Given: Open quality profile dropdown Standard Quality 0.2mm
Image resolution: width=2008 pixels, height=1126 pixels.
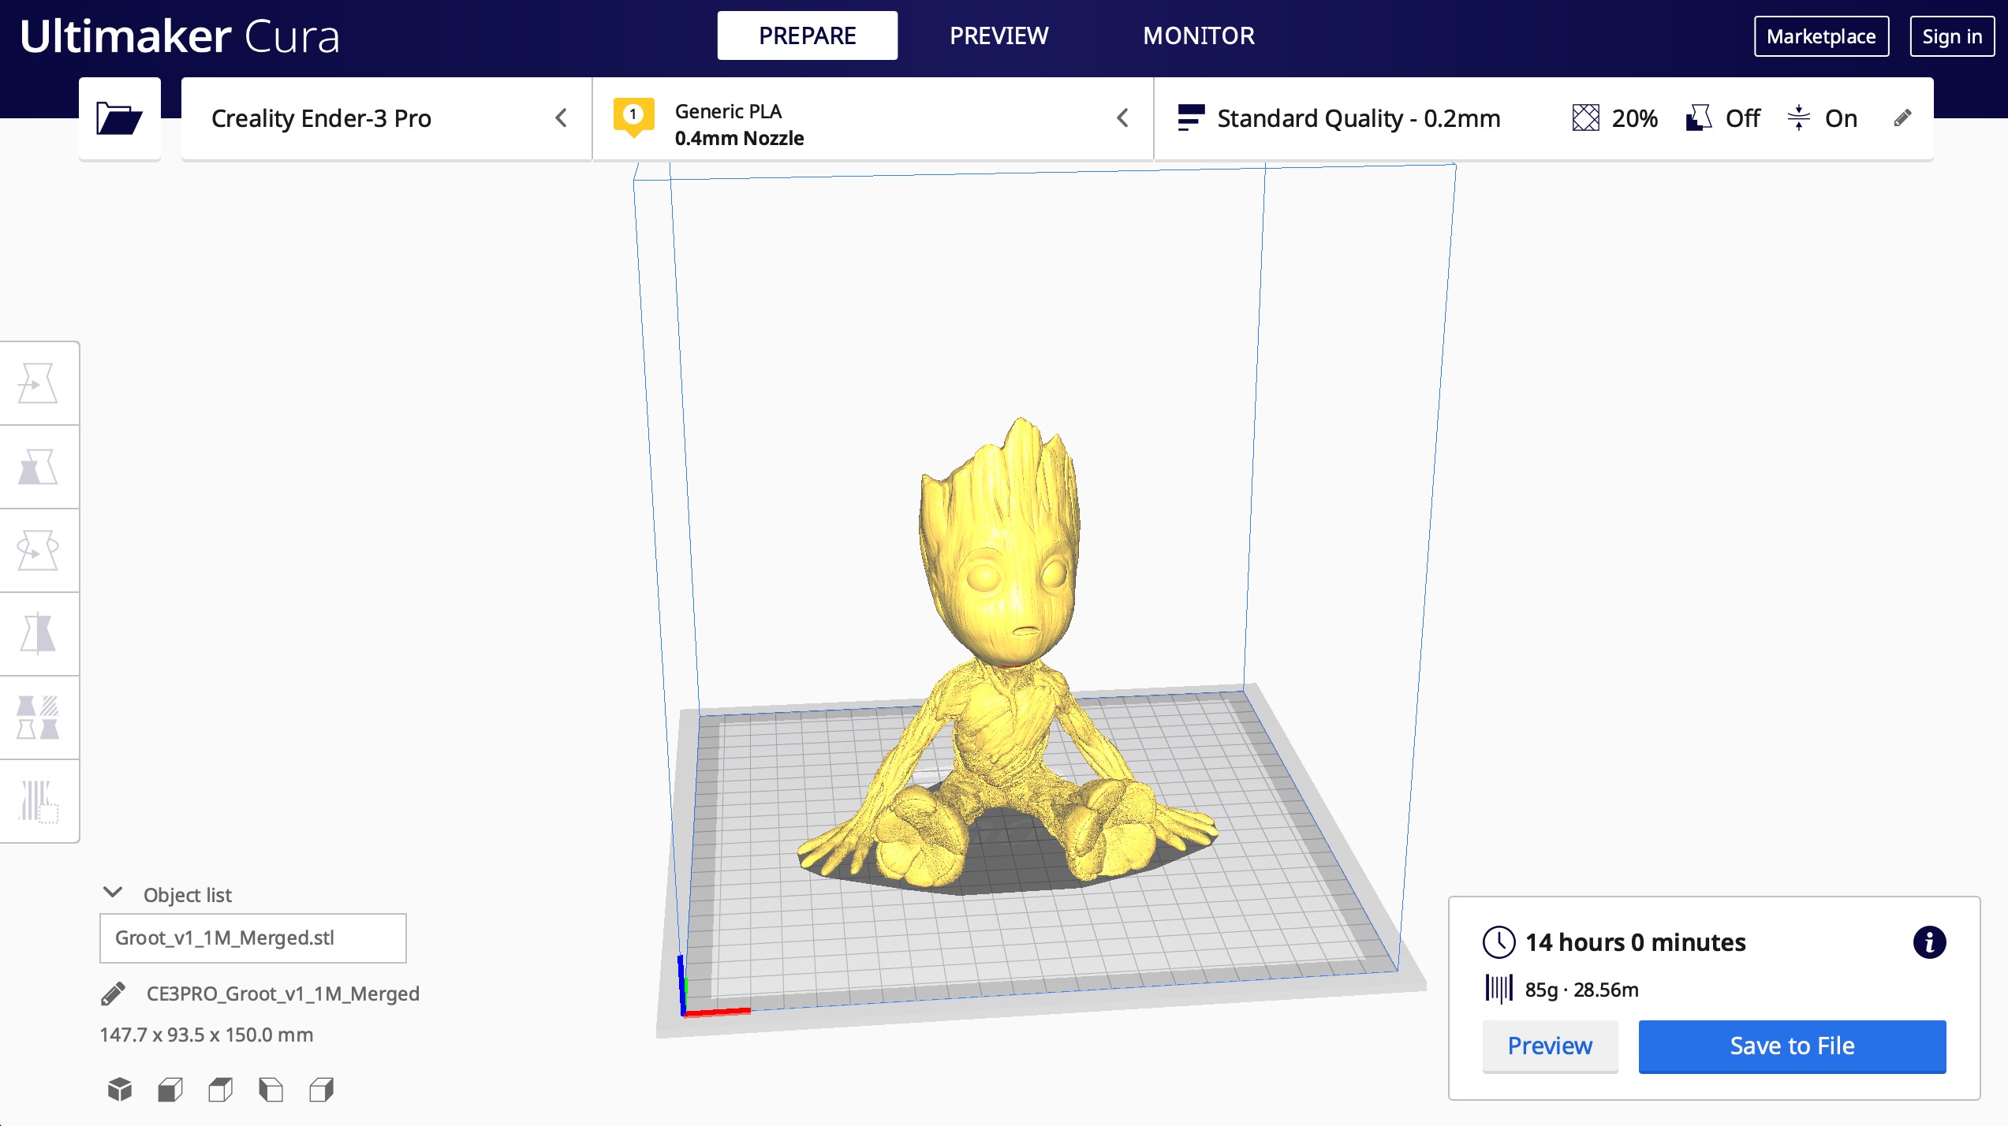Looking at the screenshot, I should coord(1357,118).
